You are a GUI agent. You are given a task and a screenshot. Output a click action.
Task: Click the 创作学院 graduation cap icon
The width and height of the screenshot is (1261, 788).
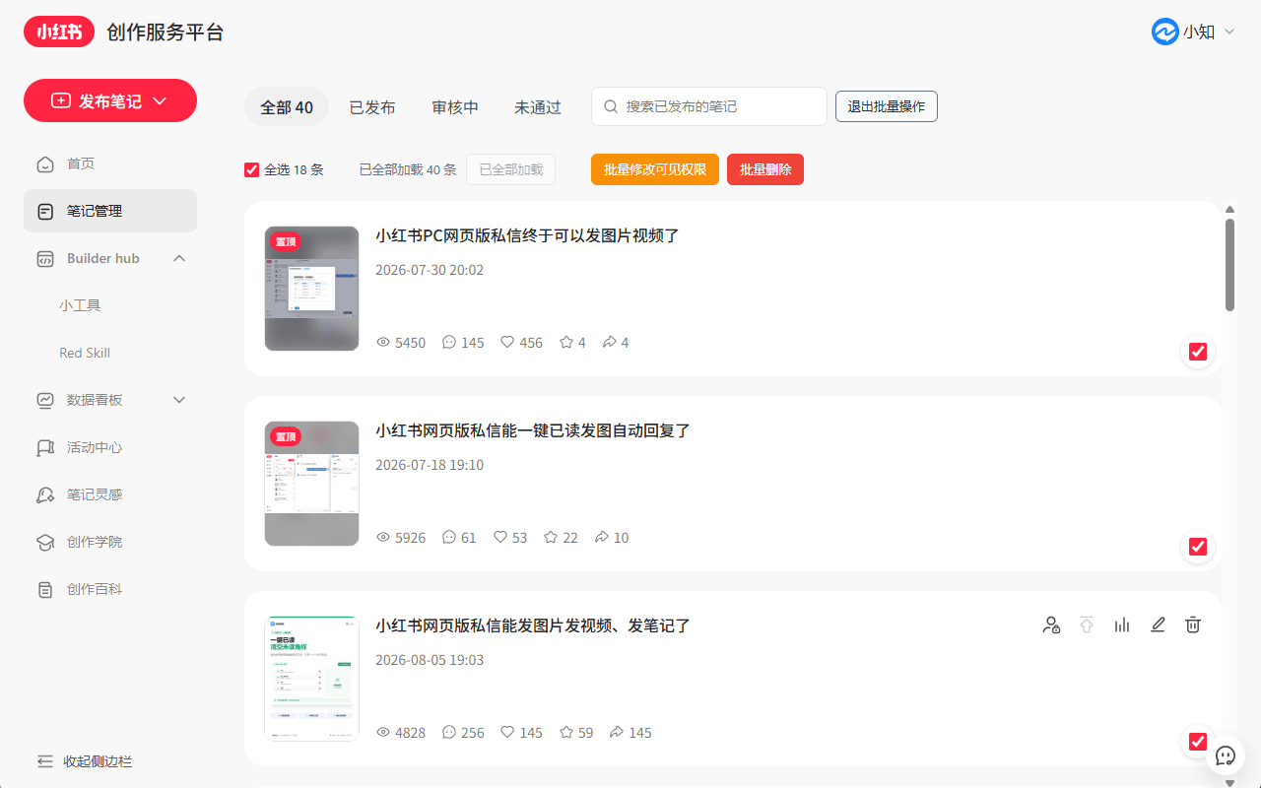45,542
